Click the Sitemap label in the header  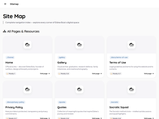pyautogui.click(x=14, y=4)
